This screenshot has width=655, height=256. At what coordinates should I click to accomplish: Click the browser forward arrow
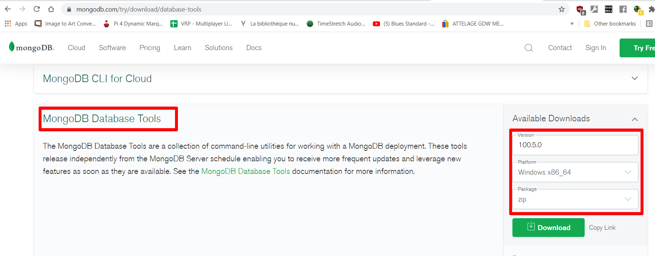point(22,9)
